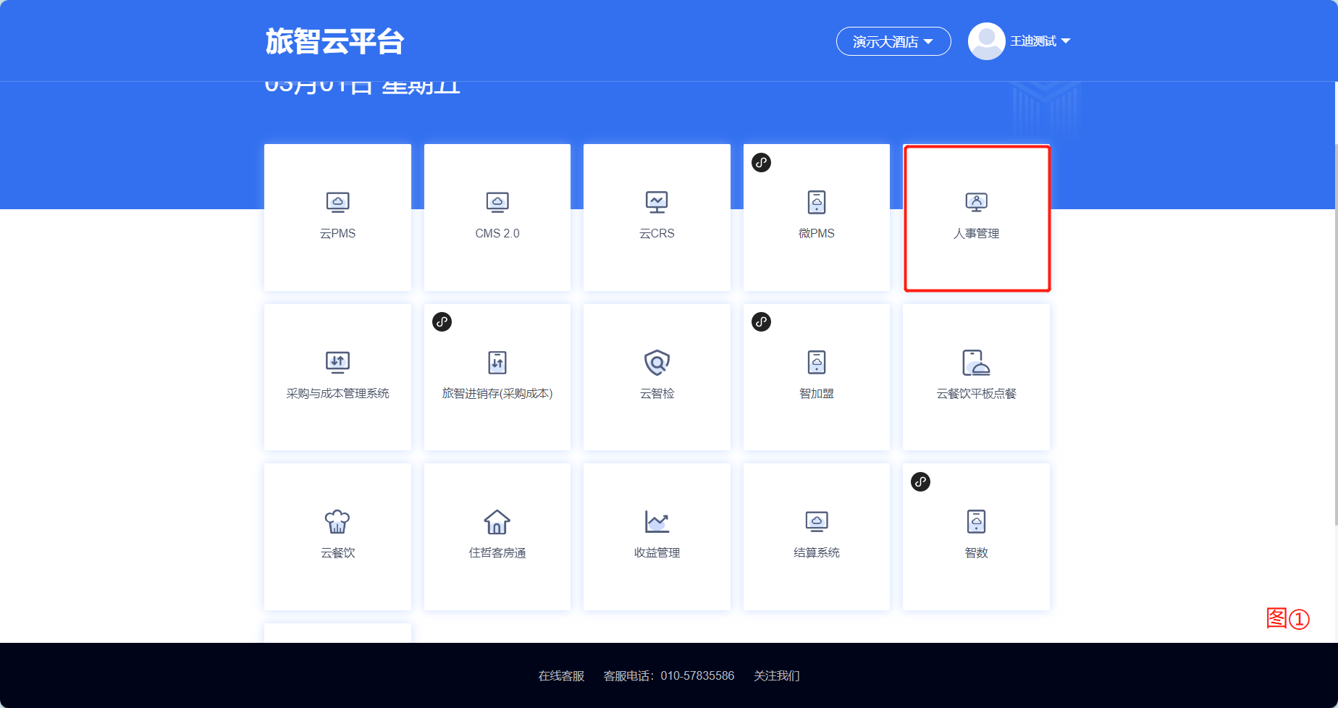The height and width of the screenshot is (708, 1338).
Task: Open the CMS 2.0 monitor icon
Action: (497, 202)
